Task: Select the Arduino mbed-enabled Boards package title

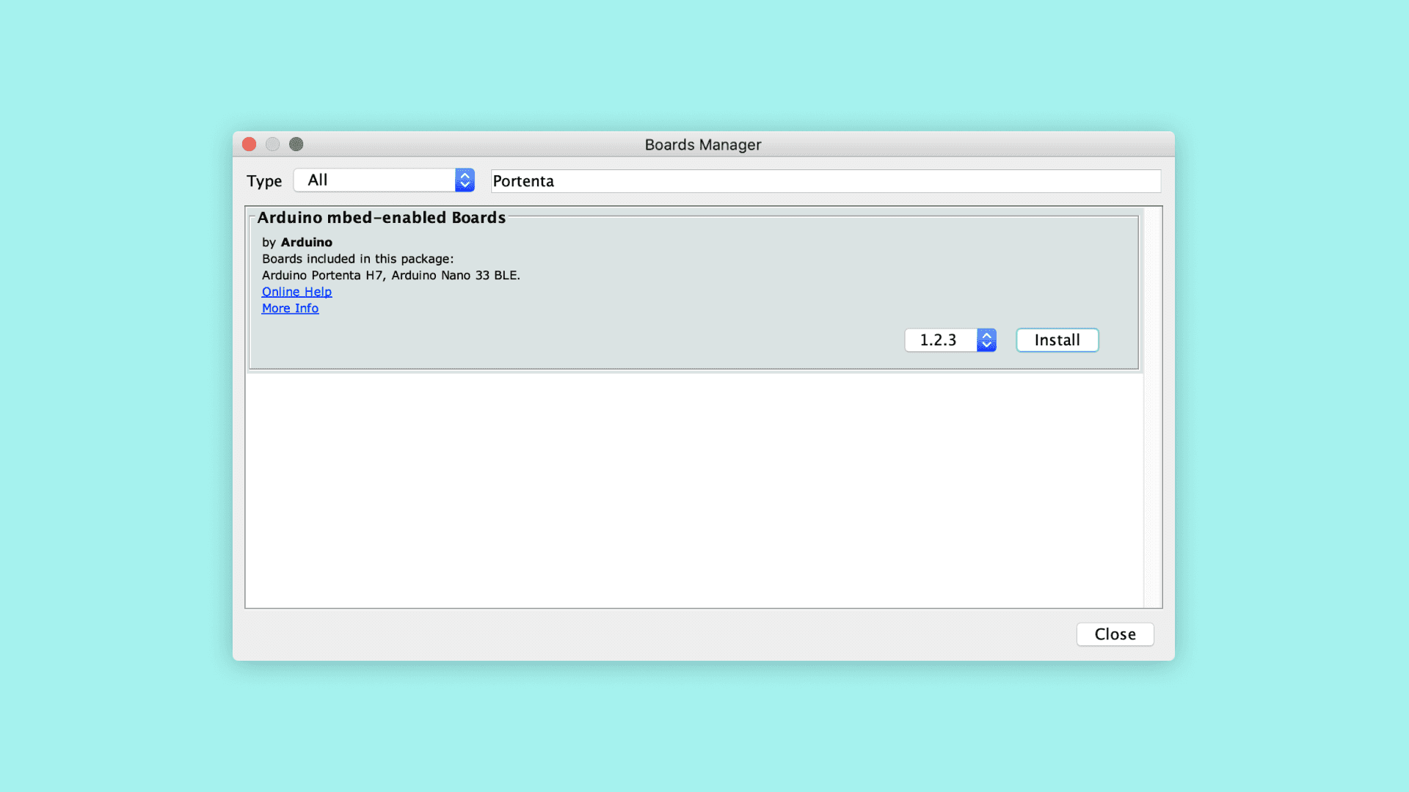Action: point(381,218)
